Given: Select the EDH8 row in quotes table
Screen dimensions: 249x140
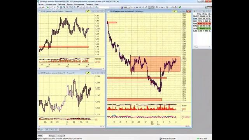Looking at the screenshot, I should coord(202,19).
